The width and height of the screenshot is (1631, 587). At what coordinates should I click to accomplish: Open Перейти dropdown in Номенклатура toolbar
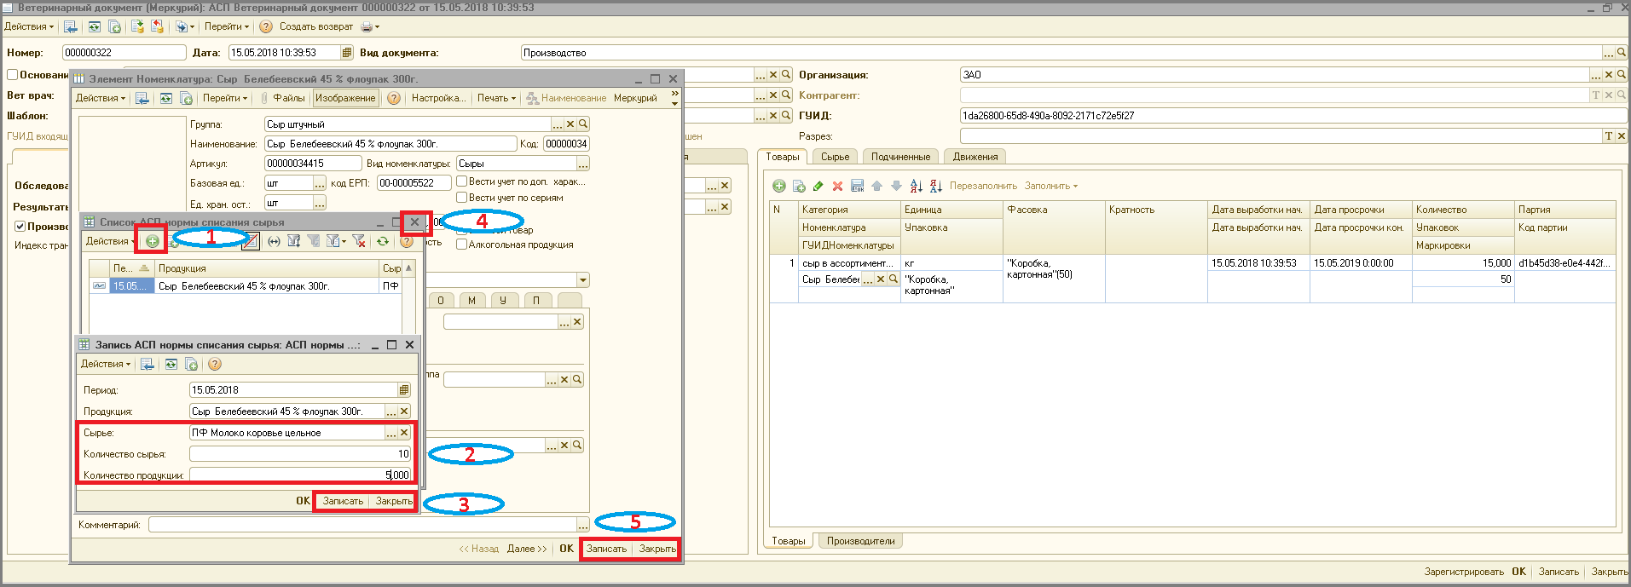226,98
